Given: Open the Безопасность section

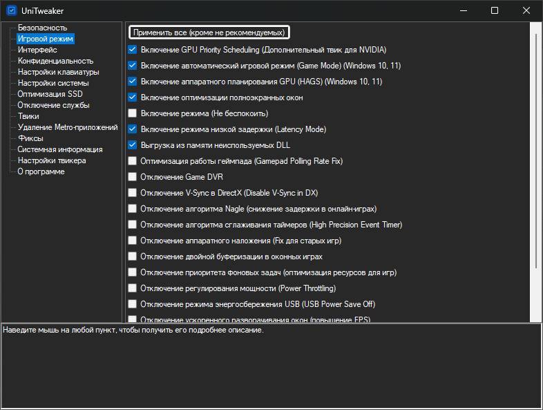Looking at the screenshot, I should click(42, 28).
